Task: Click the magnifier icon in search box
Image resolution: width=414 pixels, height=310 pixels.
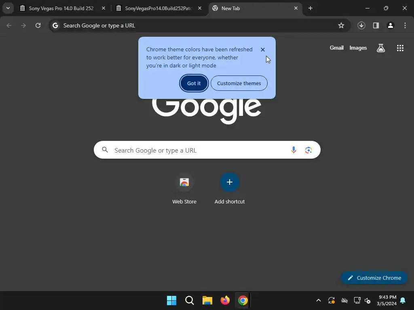Action: pos(105,150)
